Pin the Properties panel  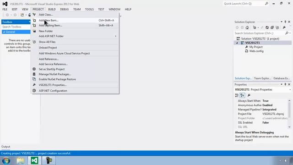pyautogui.click(x=285, y=84)
